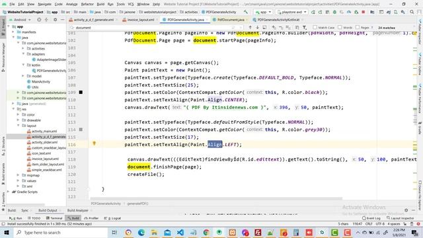Click the grey color gutter swatch on line 114

(x=81, y=130)
